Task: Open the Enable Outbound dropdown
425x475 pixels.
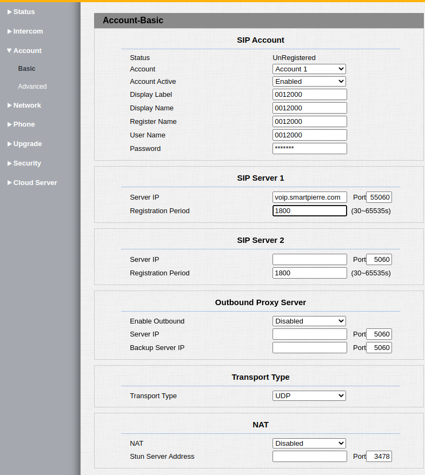Action: pyautogui.click(x=309, y=321)
